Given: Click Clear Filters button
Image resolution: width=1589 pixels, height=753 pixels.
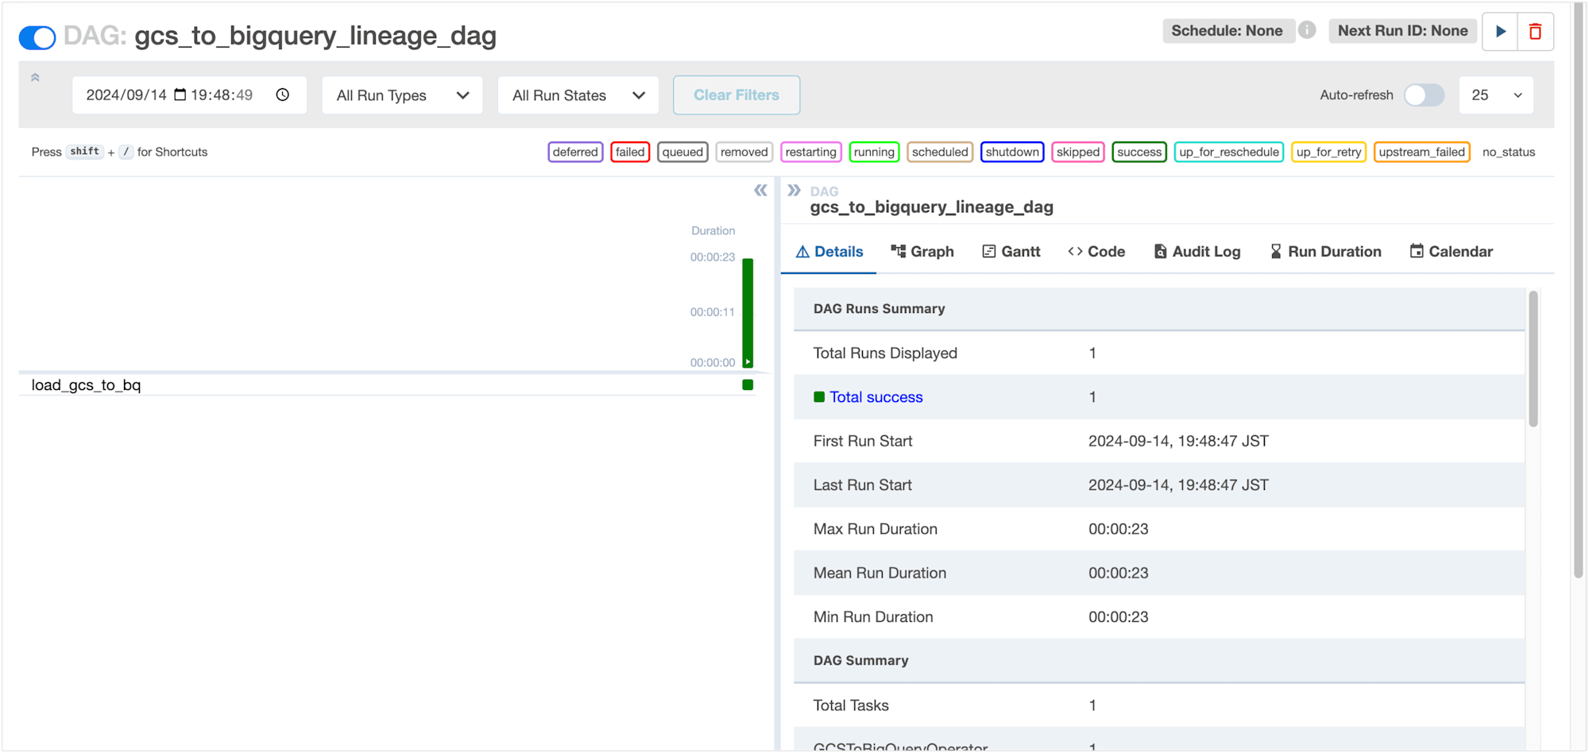Looking at the screenshot, I should coord(737,95).
